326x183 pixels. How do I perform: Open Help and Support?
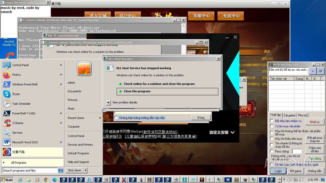pos(78,162)
